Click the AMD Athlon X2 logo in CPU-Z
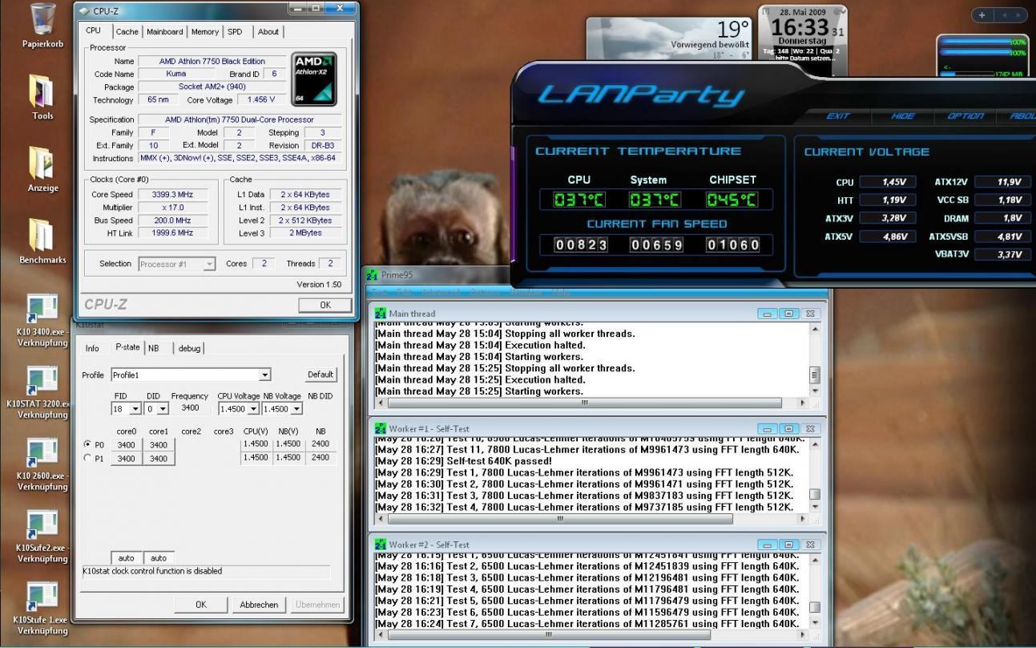Image resolution: width=1036 pixels, height=648 pixels. click(x=314, y=80)
